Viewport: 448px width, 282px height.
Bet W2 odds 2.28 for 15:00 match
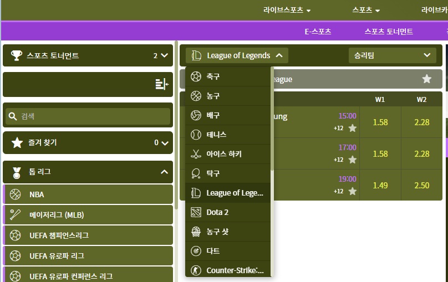pyautogui.click(x=422, y=122)
